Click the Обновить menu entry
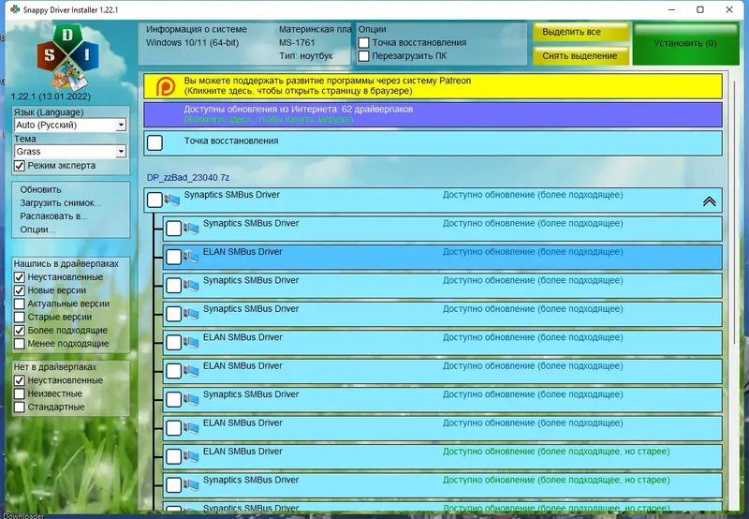Image resolution: width=749 pixels, height=519 pixels. coord(40,190)
